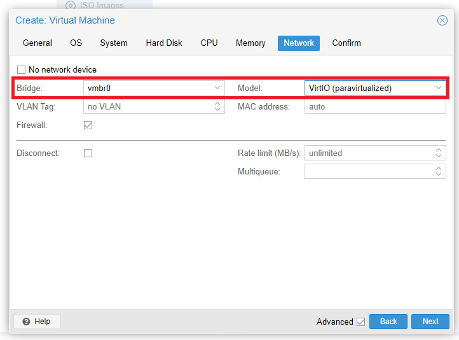Viewport: 459px width, 340px height.
Task: Click the VLAN Tag input field
Action: click(154, 106)
